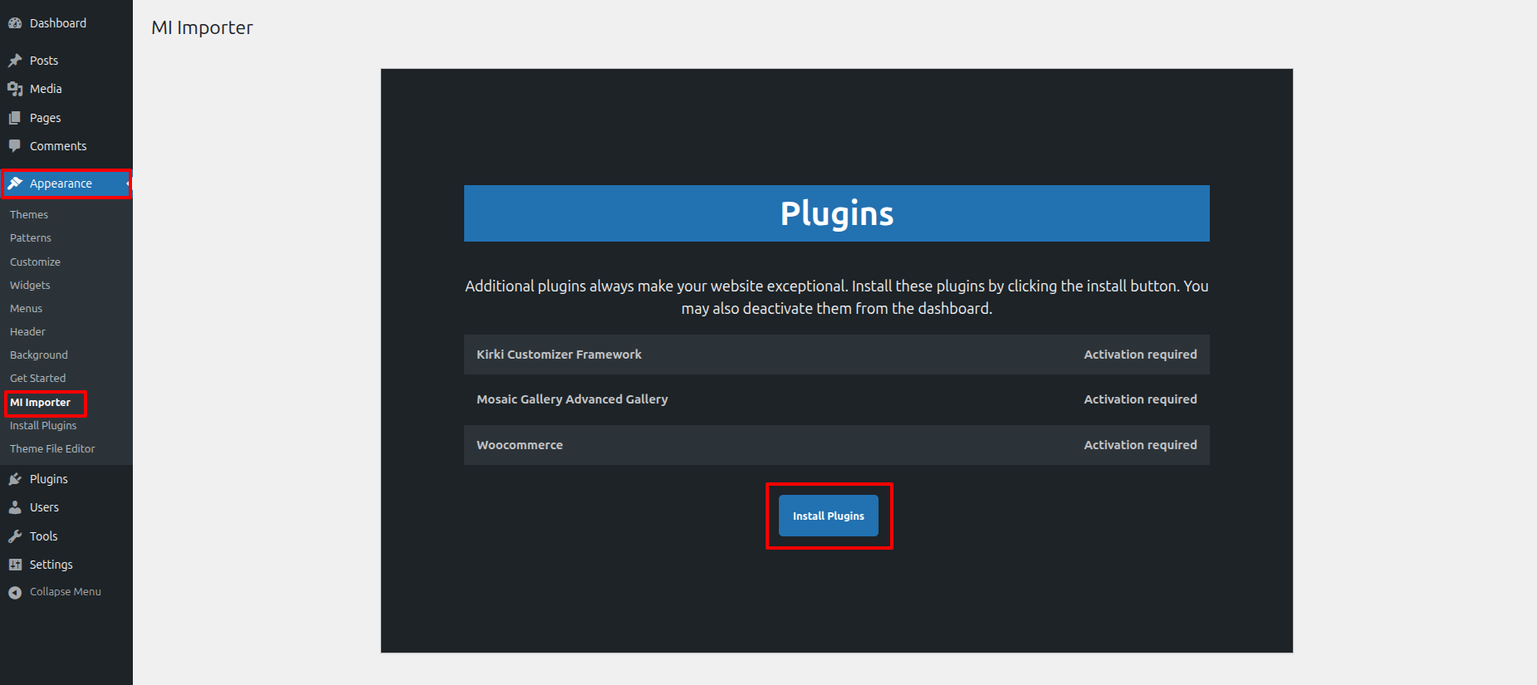Open the Themes submenu item
This screenshot has height=685, width=1537.
pos(29,214)
